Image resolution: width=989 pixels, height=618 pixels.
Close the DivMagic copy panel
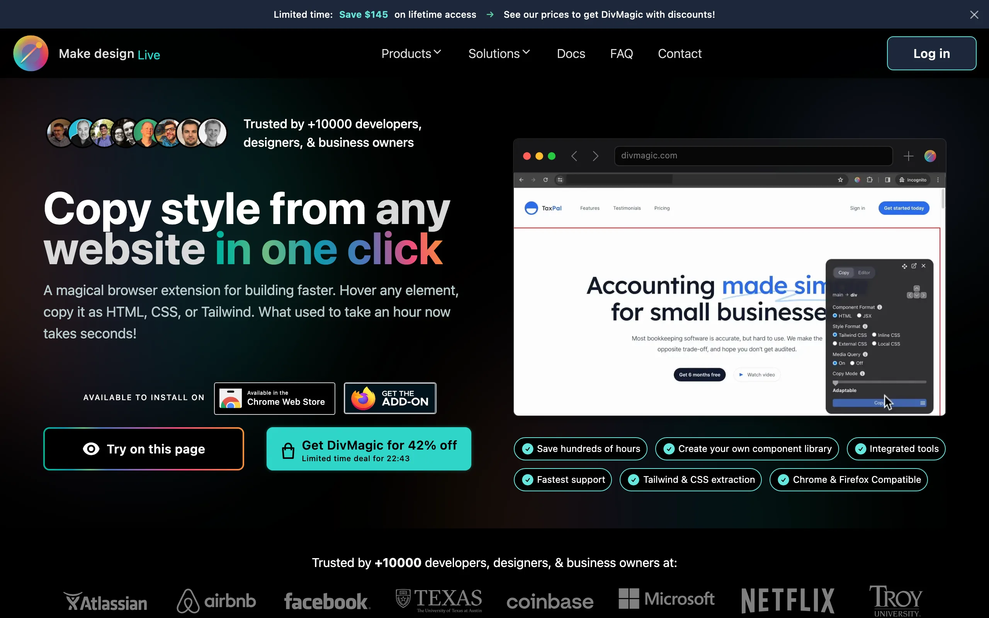tap(924, 266)
